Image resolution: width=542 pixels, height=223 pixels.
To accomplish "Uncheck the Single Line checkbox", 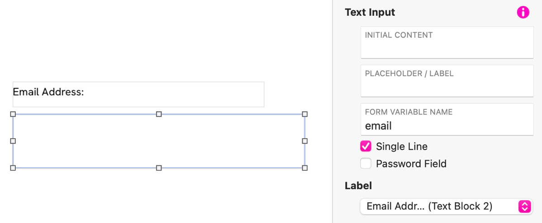I will point(366,146).
